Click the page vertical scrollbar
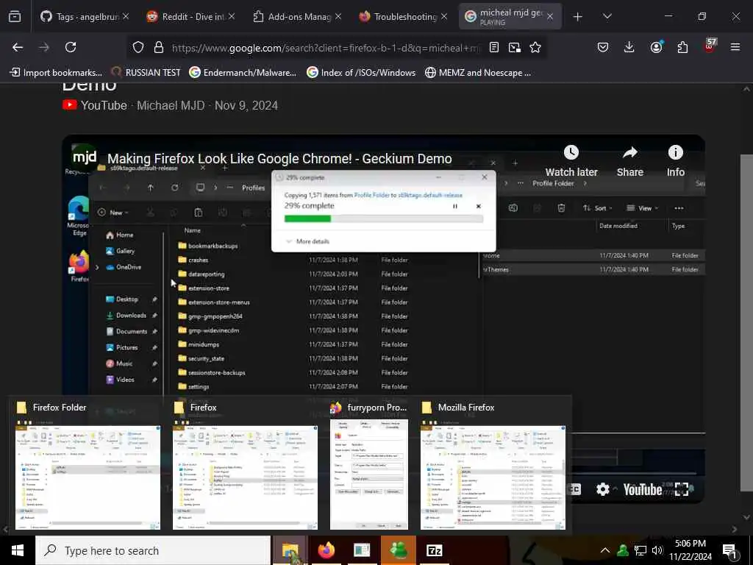Screen dimensions: 753x565 [746, 322]
